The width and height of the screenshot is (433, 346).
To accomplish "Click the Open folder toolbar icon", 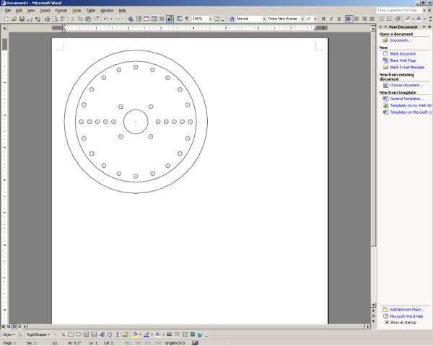I will click(x=14, y=19).
